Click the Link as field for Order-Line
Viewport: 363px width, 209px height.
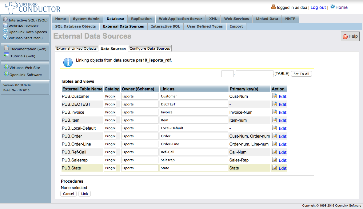(x=193, y=144)
